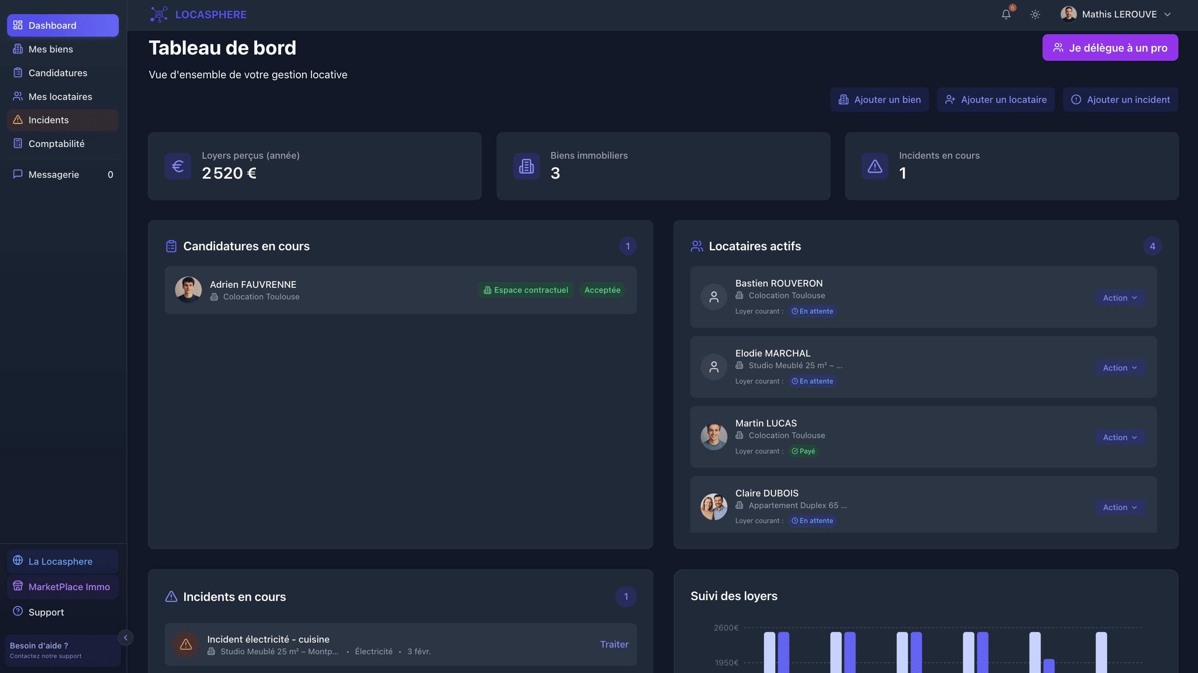Collapse the sidebar with the chevron control

pyautogui.click(x=125, y=638)
